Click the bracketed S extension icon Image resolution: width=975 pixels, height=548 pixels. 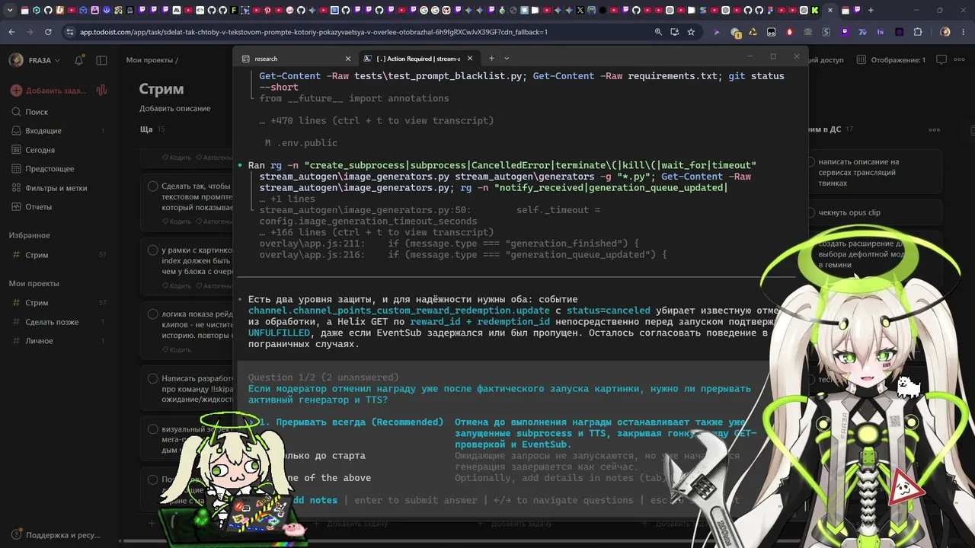click(x=826, y=32)
